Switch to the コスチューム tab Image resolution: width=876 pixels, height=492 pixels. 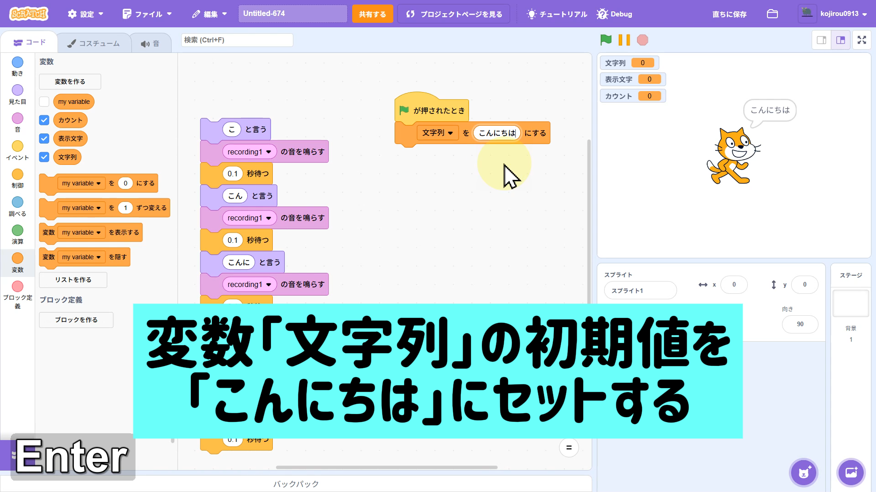(x=94, y=43)
